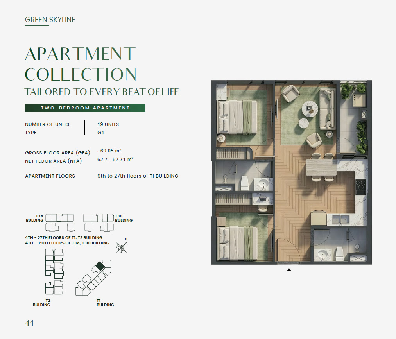Click the 'TAILORED TO EVERY BEAT OF LIFE' subtitle
Screen dimensions: 396x339
(102, 92)
